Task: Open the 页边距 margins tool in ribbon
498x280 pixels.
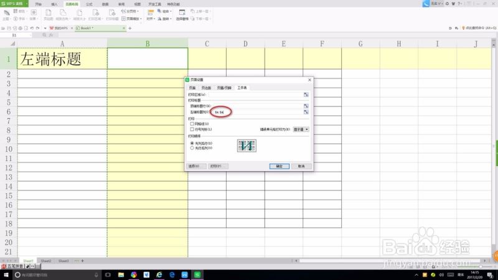Action: tap(49, 14)
